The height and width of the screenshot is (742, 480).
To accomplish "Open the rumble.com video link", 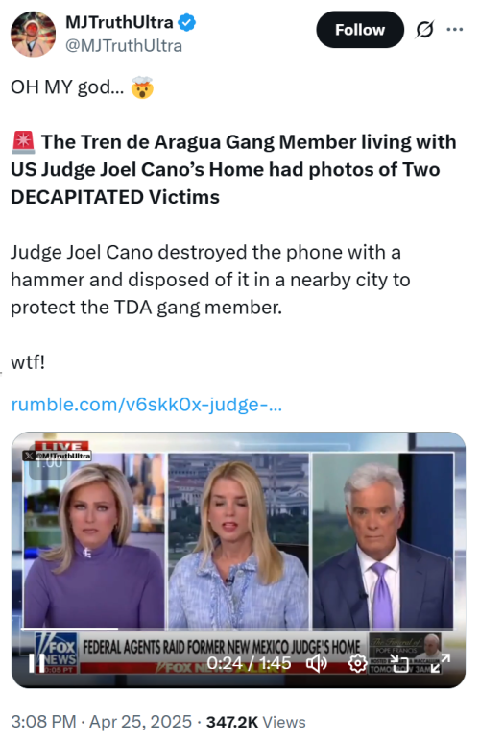I will (147, 405).
